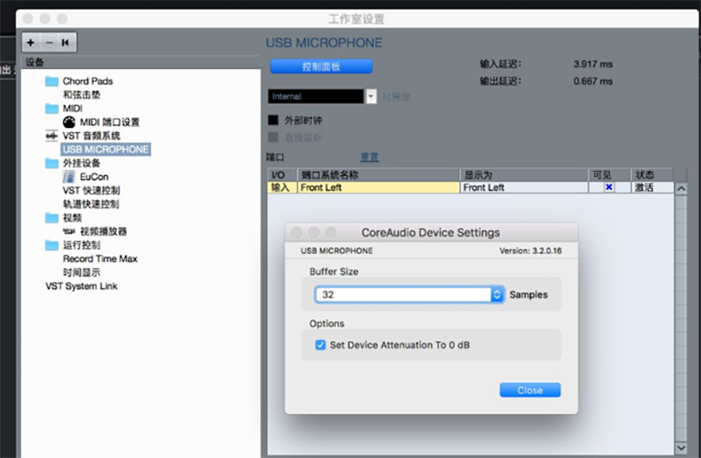Viewport: 701px width, 458px height.
Task: Open the Internal clock source dropdown
Action: tap(371, 96)
